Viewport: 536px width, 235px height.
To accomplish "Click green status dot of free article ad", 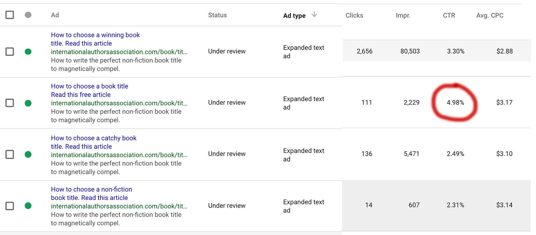I will [28, 103].
